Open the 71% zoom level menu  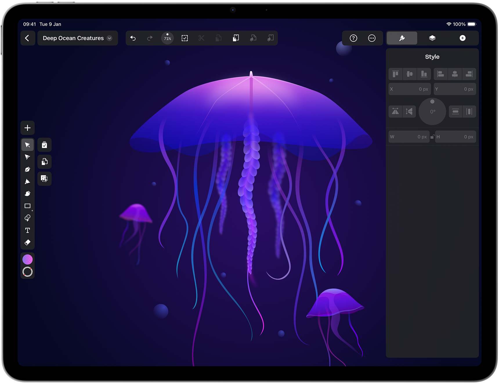[167, 38]
